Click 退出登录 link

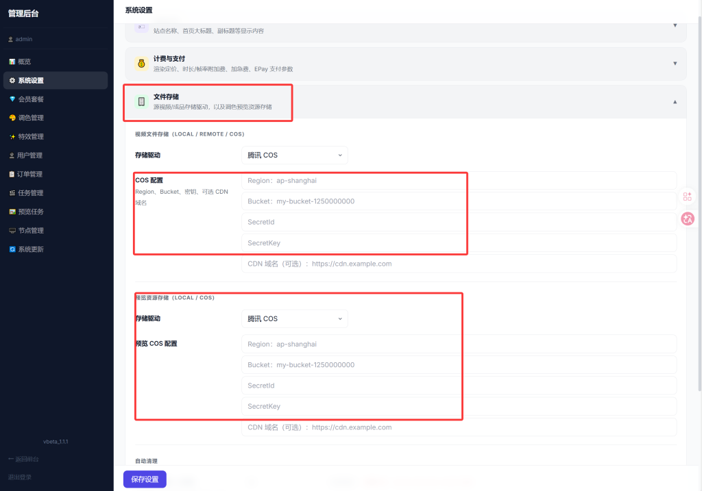click(x=20, y=477)
